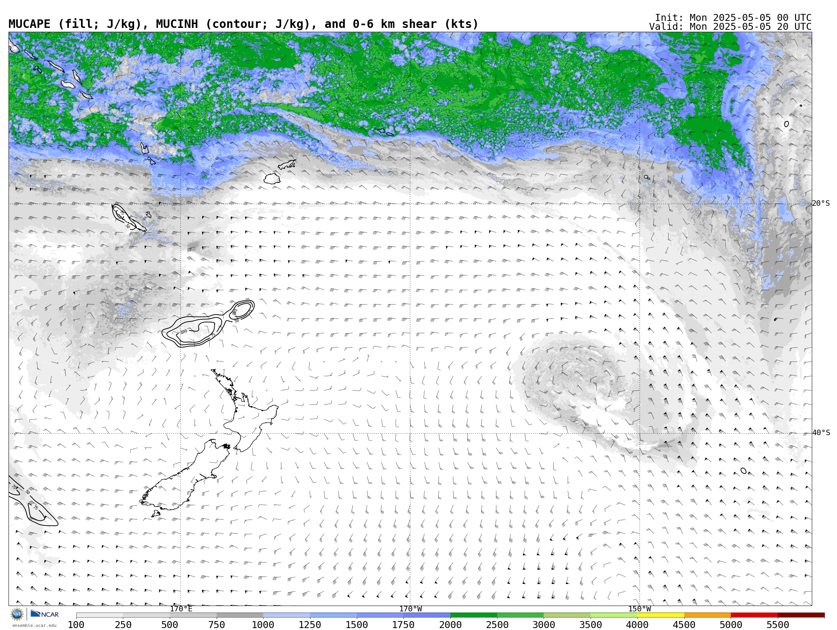
Task: Pick the orange 4500-5000 colorbar swatch
Action: point(708,615)
